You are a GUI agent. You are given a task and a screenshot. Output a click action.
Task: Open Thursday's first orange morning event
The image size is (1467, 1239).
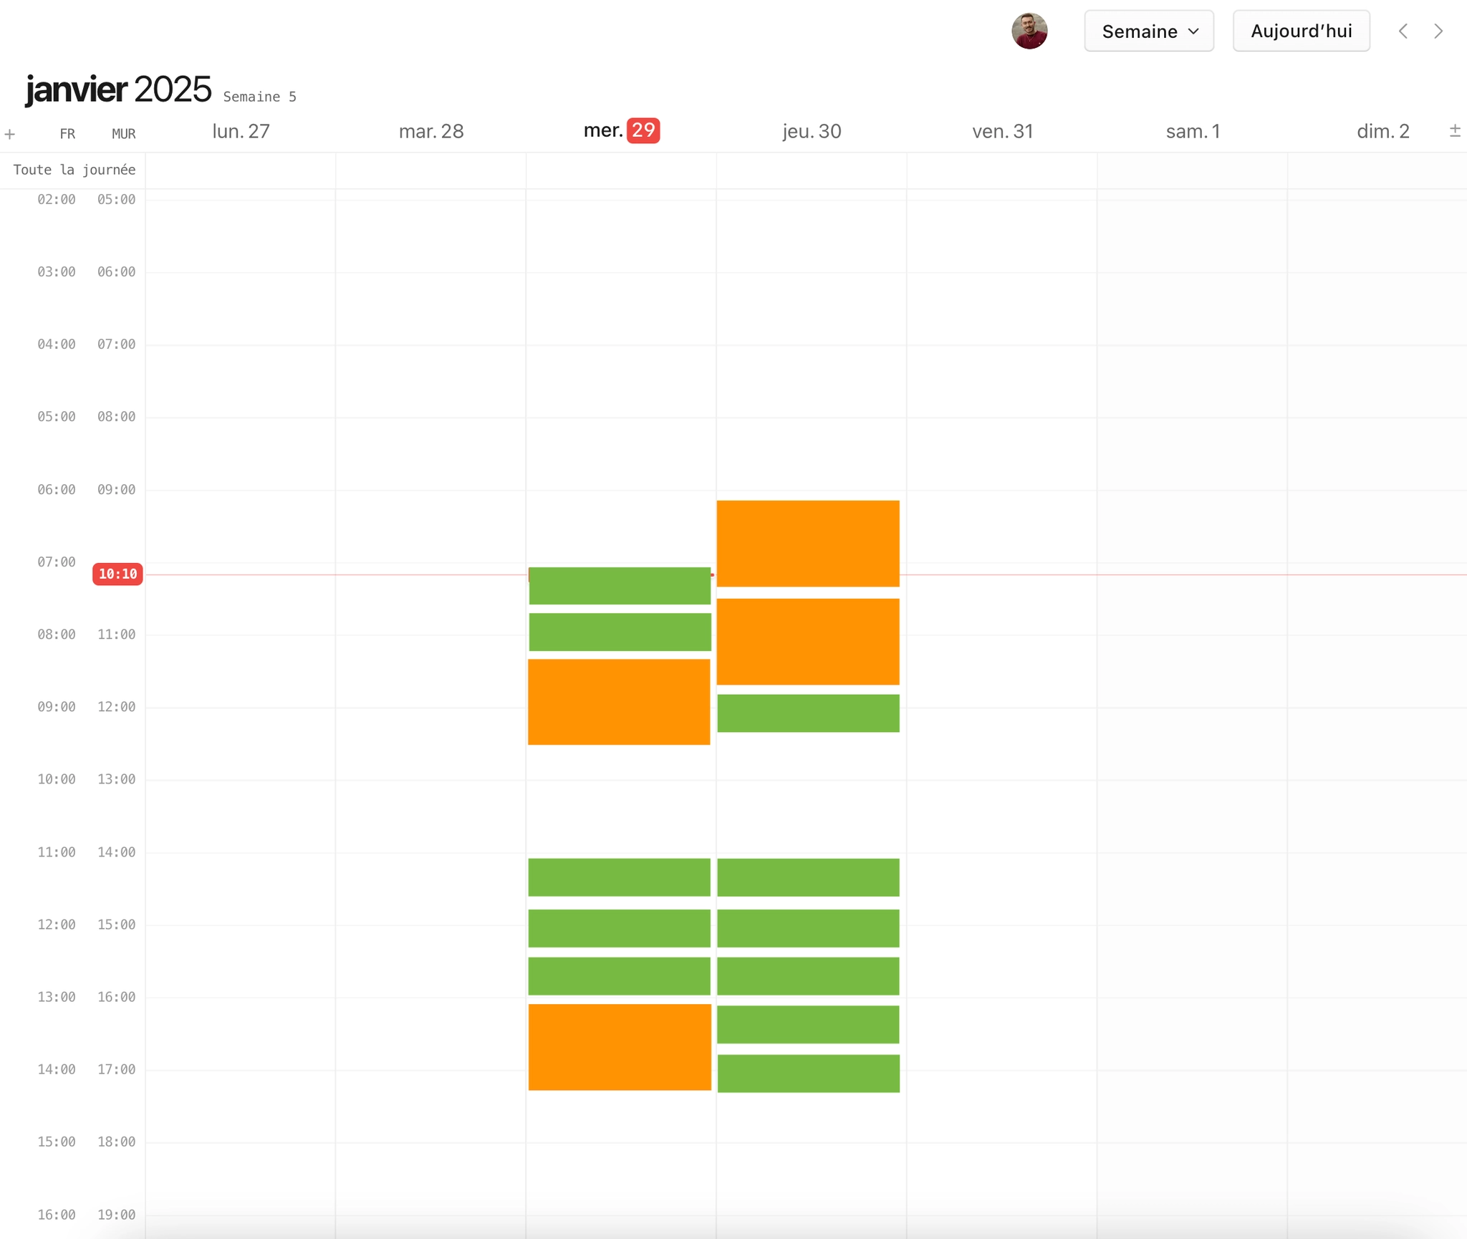807,544
